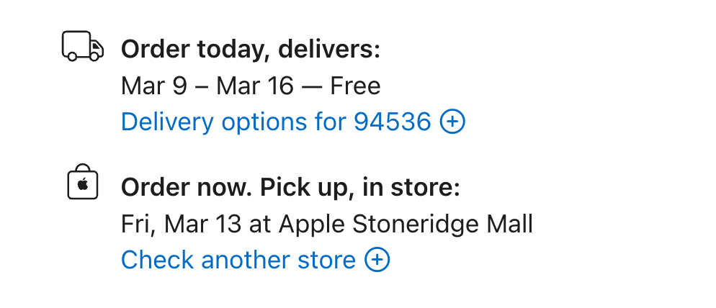The image size is (716, 308).
Task: Expand delivery options with the plus circle
Action: click(x=452, y=122)
